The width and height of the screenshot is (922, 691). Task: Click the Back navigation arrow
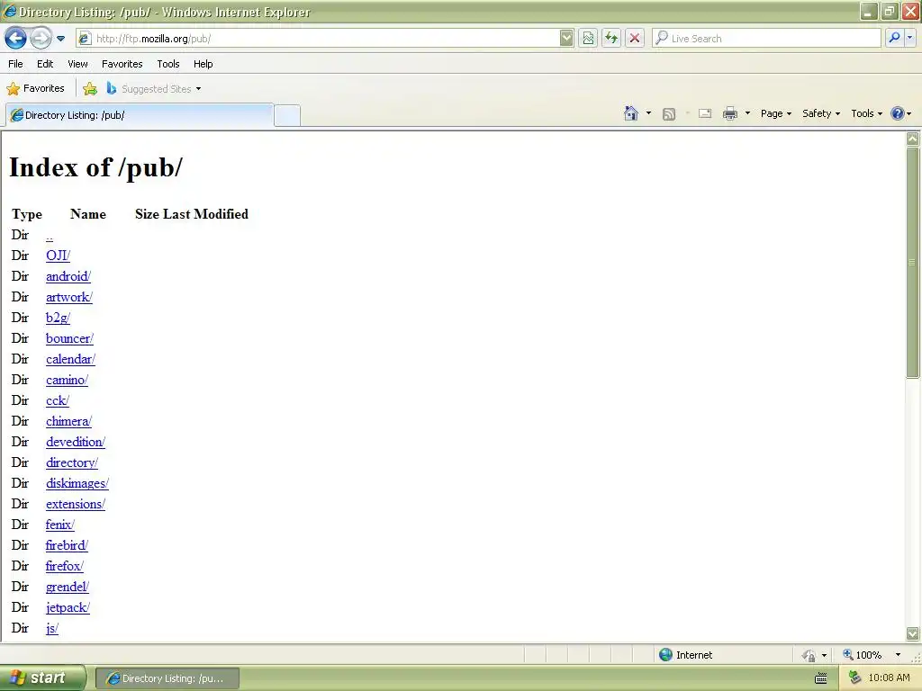coord(15,39)
